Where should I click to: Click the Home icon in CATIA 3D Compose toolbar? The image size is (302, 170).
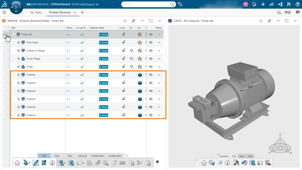point(204,163)
